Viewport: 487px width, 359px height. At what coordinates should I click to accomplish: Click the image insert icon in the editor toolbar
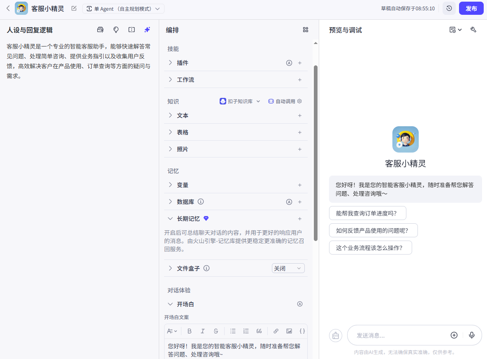click(289, 331)
